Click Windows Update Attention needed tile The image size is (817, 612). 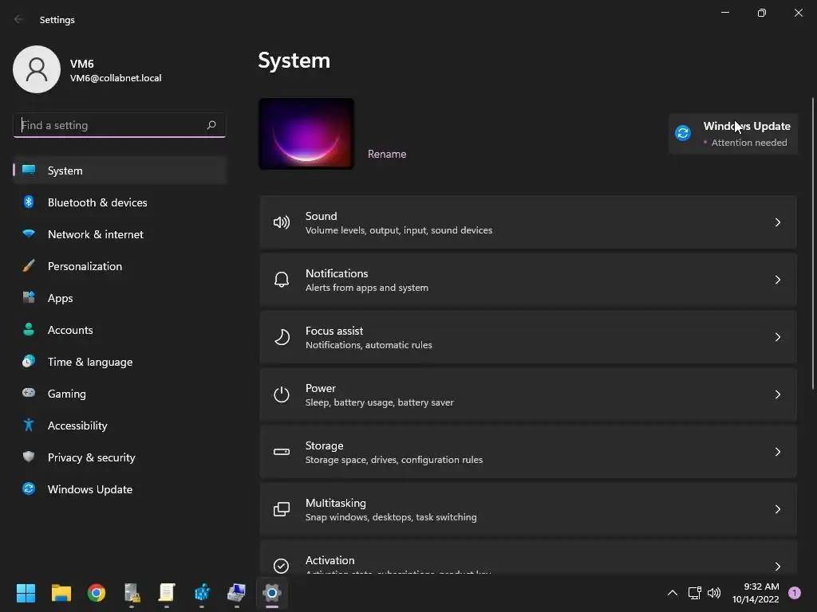pos(732,134)
